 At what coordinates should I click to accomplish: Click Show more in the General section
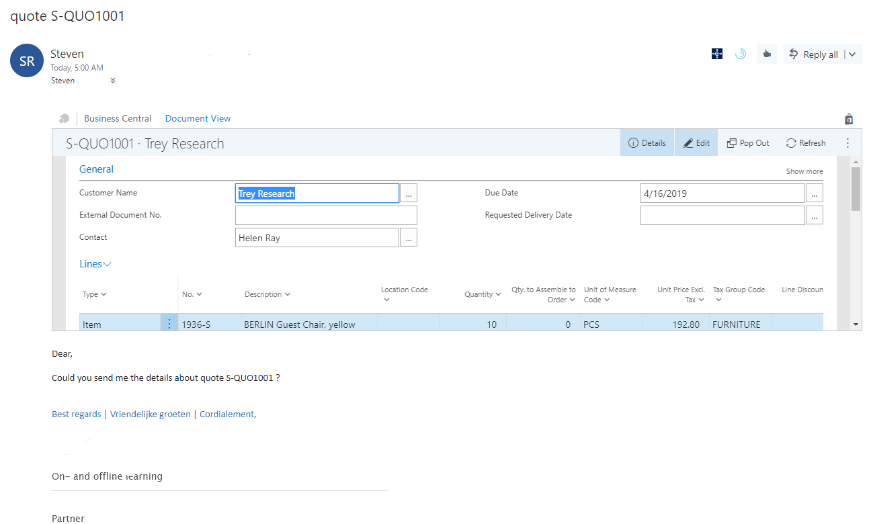pyautogui.click(x=804, y=171)
